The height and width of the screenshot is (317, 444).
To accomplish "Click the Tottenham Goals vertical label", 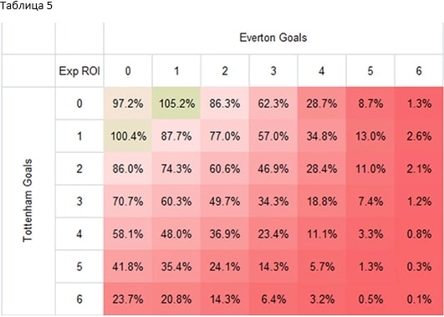I will [x=28, y=201].
